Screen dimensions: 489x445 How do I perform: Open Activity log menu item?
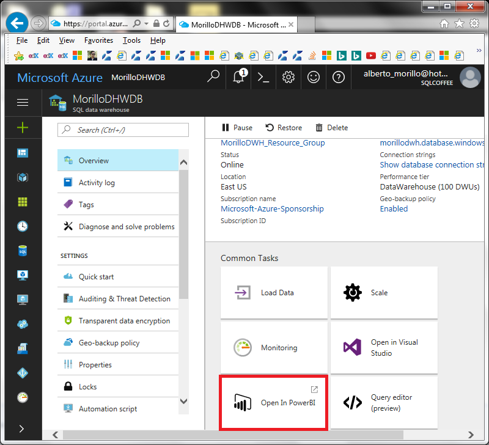[118, 182]
